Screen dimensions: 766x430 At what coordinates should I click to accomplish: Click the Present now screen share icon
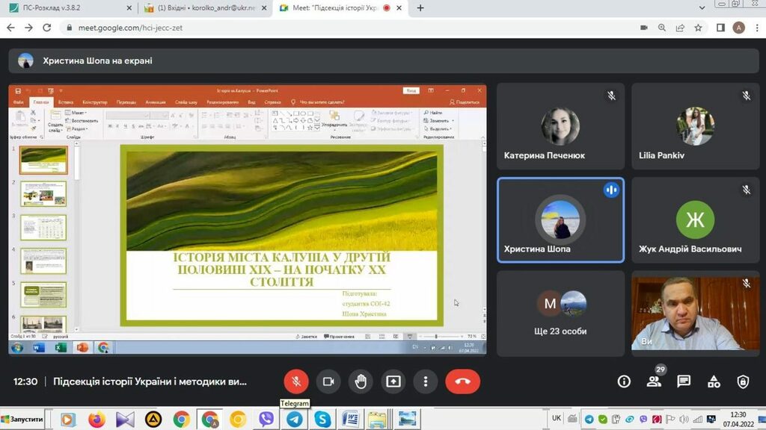click(x=393, y=381)
